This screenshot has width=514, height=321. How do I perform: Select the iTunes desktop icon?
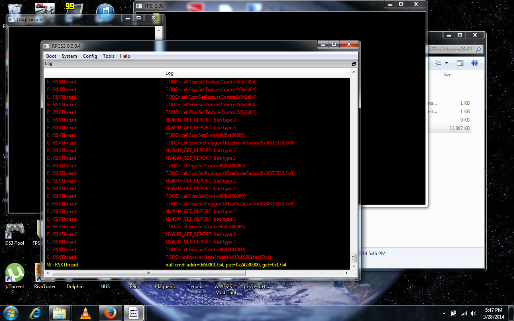click(105, 12)
